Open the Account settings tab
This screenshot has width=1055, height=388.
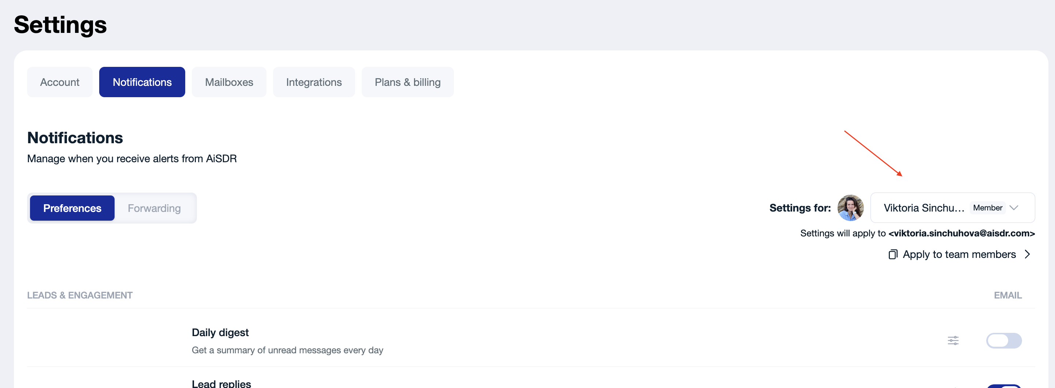coord(60,82)
